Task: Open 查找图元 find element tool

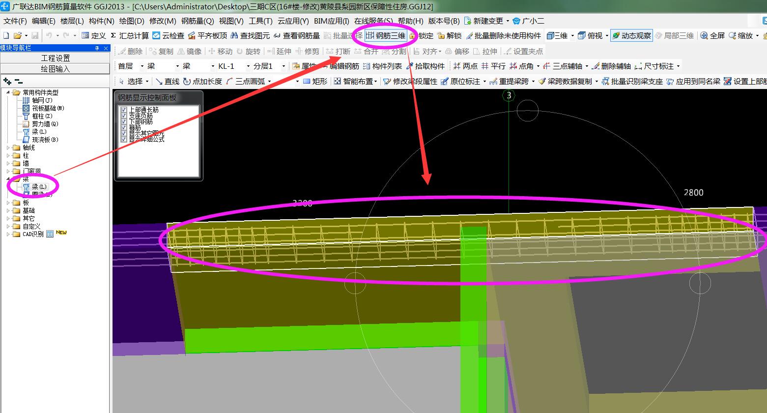Action: coord(250,35)
